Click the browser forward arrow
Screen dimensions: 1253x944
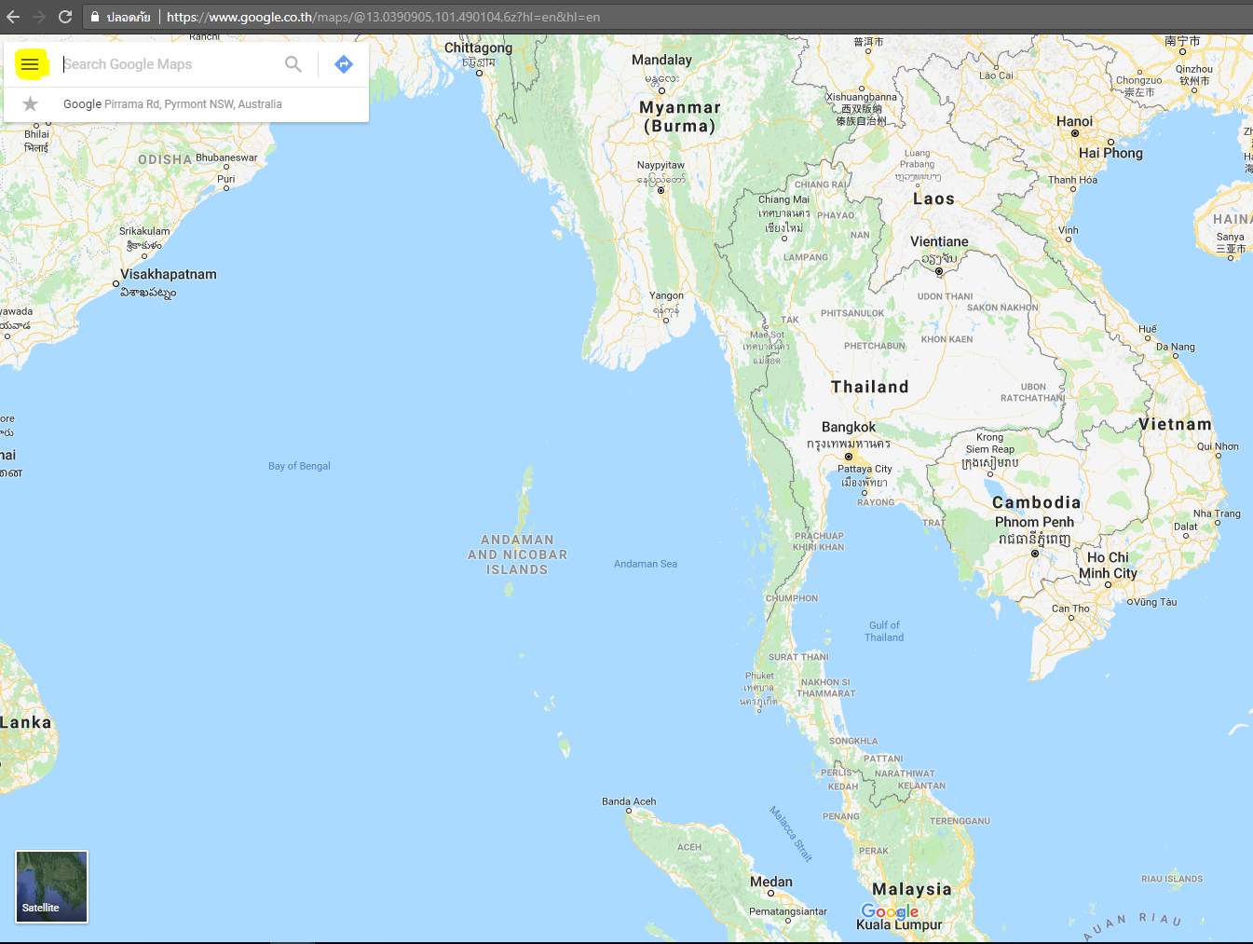(39, 17)
